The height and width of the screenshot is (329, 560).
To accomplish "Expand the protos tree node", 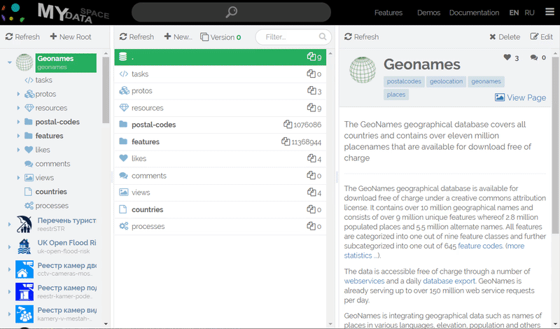I will tap(18, 94).
